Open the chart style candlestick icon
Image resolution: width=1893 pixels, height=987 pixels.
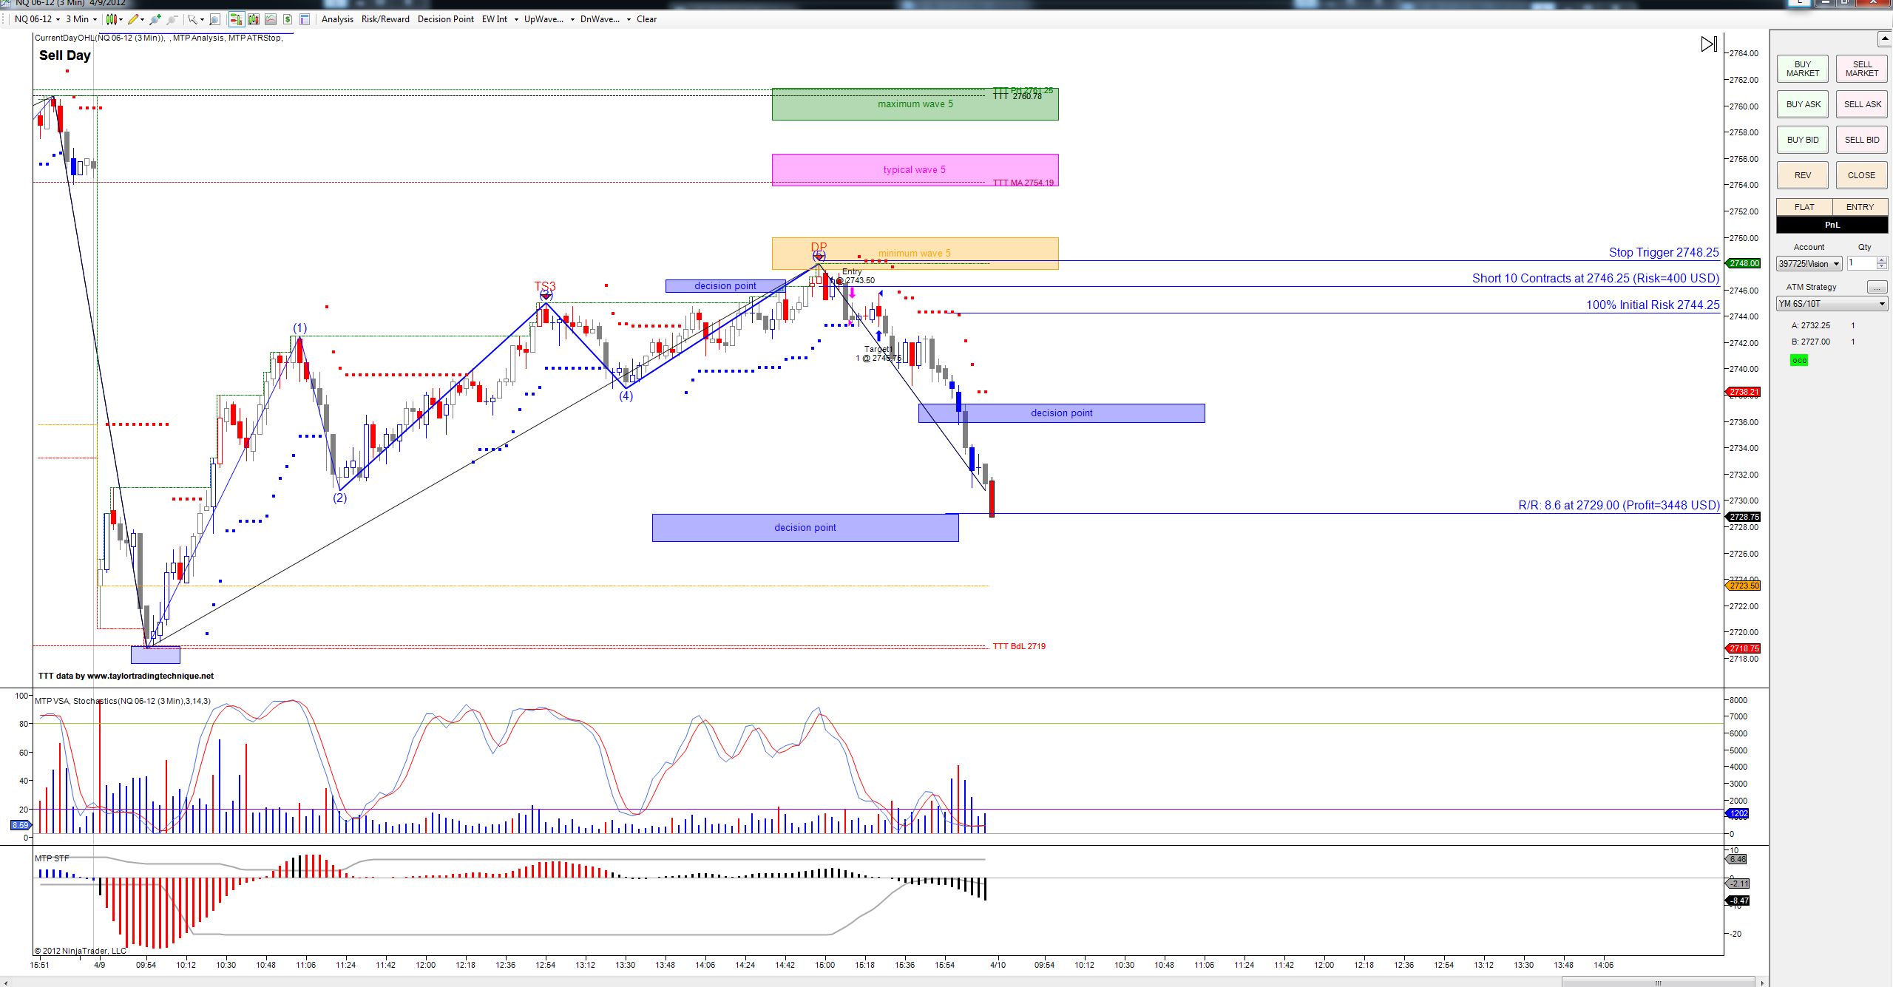[111, 19]
